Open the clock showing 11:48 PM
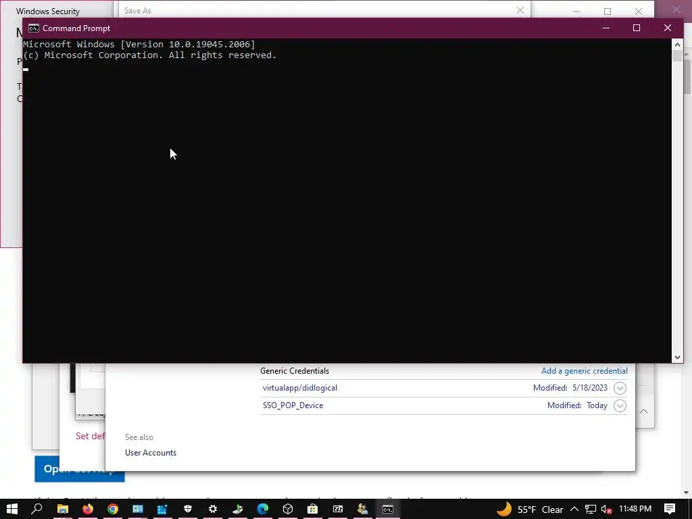The height and width of the screenshot is (519, 692). point(635,509)
